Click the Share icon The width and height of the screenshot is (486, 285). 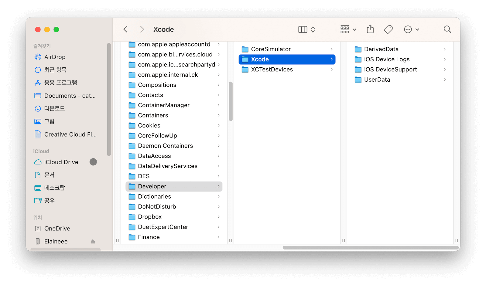coord(370,29)
